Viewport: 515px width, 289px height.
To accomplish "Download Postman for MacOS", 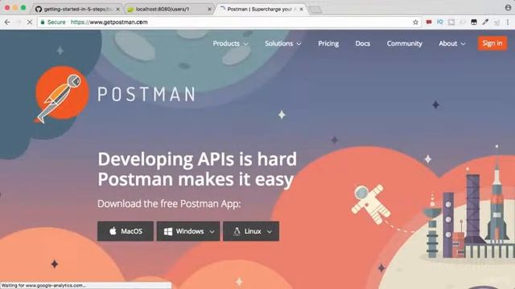I will pyautogui.click(x=126, y=231).
